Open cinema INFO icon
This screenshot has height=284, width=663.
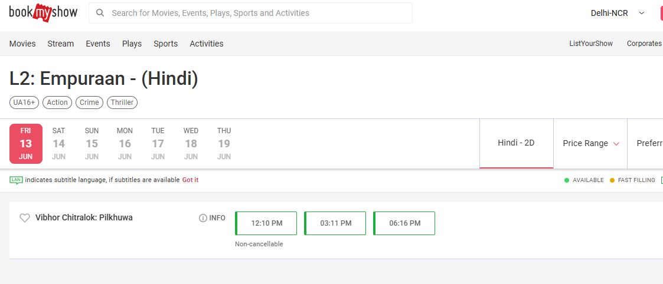pos(203,218)
